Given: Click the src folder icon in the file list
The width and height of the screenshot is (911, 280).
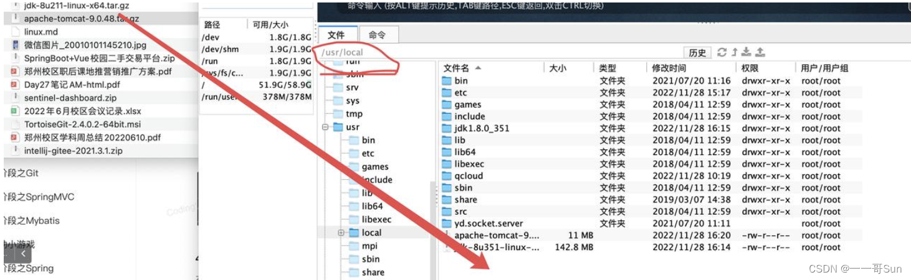Looking at the screenshot, I should 447,212.
